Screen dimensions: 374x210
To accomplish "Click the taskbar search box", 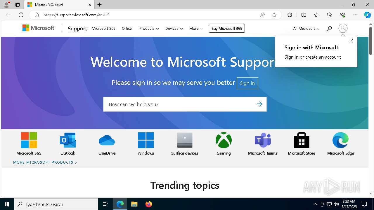I will (56, 204).
